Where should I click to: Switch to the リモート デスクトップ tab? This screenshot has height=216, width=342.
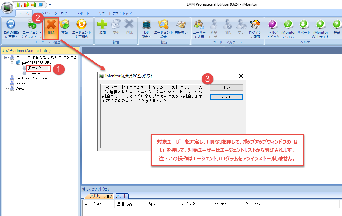(x=115, y=13)
